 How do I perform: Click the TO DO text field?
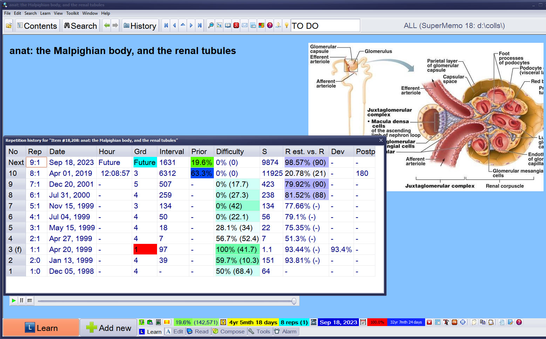pyautogui.click(x=325, y=26)
